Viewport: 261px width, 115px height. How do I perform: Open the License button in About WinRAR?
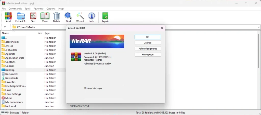[148, 43]
